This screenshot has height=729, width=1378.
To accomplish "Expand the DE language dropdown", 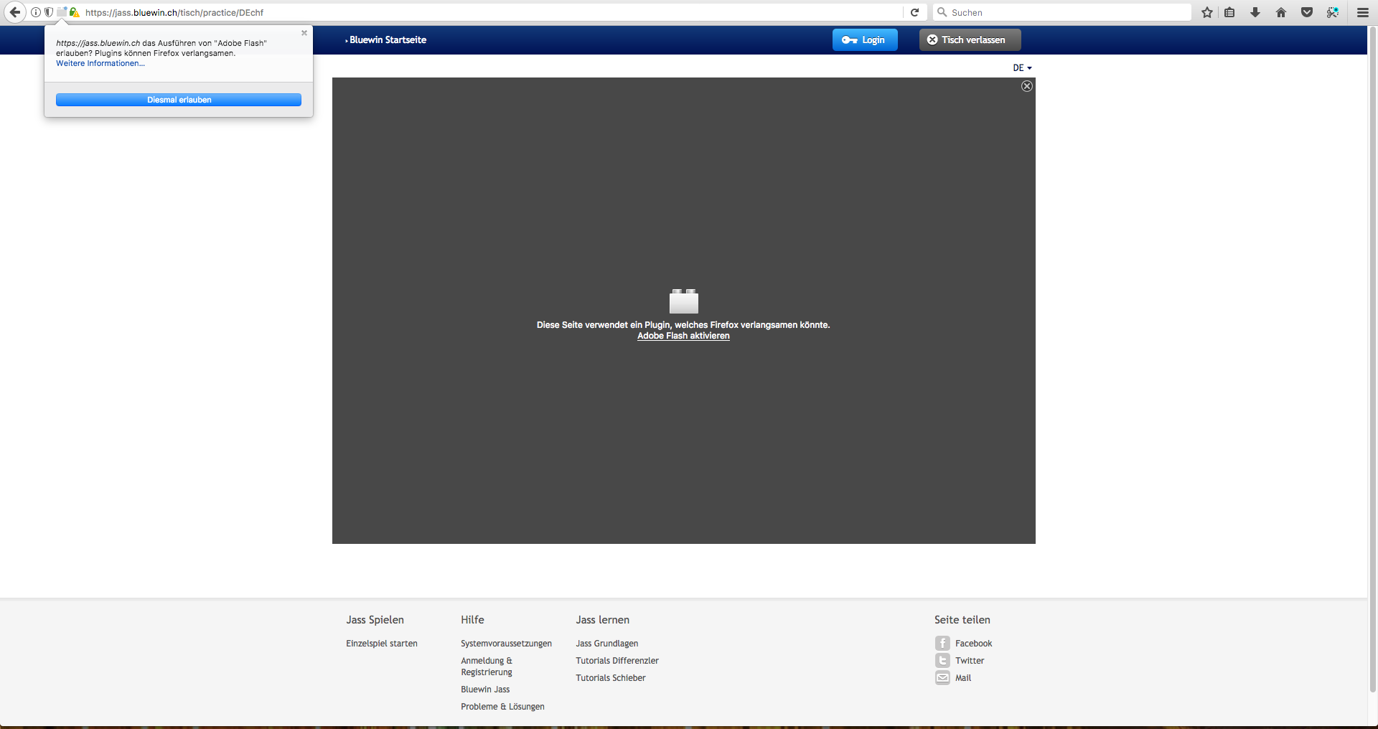I will (1022, 68).
